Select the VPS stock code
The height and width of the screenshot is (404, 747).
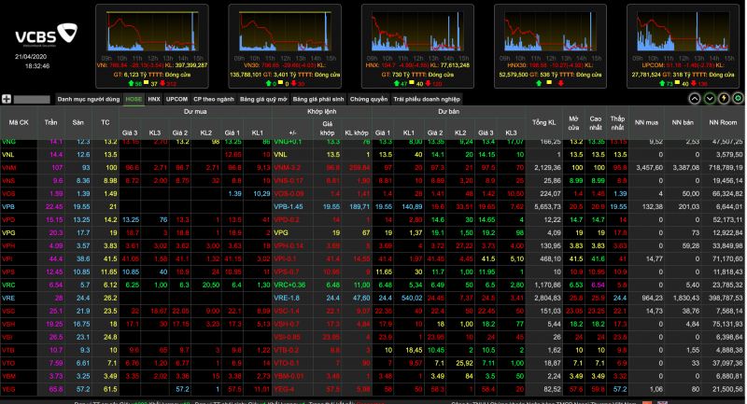pyautogui.click(x=8, y=272)
